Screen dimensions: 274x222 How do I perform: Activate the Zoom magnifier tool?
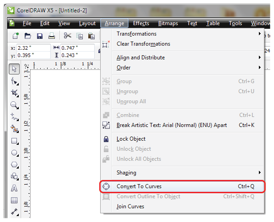click(x=14, y=105)
